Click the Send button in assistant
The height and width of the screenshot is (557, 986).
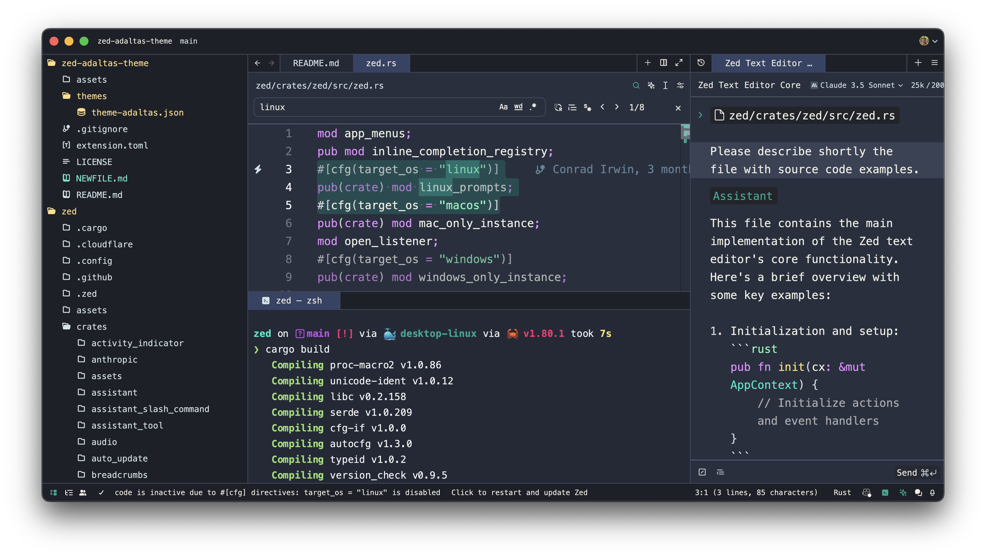(x=916, y=472)
